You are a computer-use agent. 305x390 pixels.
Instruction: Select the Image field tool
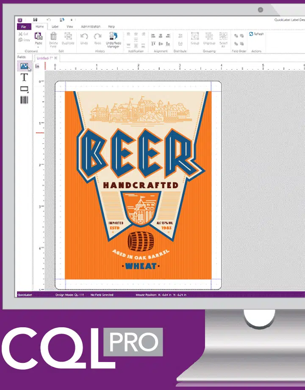tap(24, 66)
